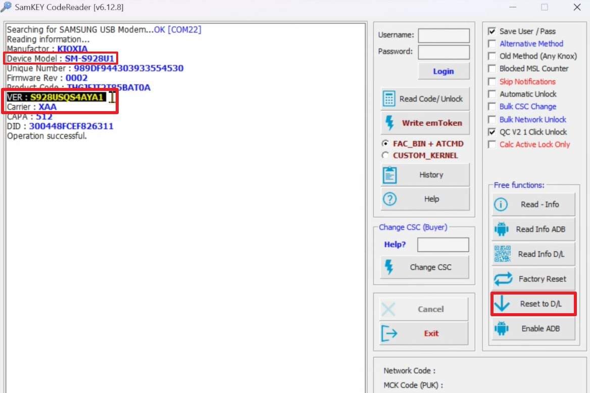This screenshot has width=590, height=393.
Task: Click the OK [COM22] port text
Action: (x=178, y=29)
